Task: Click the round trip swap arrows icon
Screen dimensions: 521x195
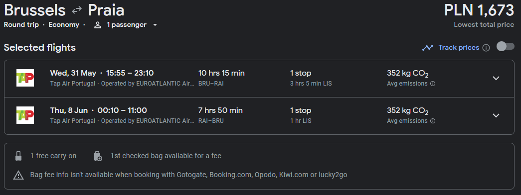Action: coord(77,10)
